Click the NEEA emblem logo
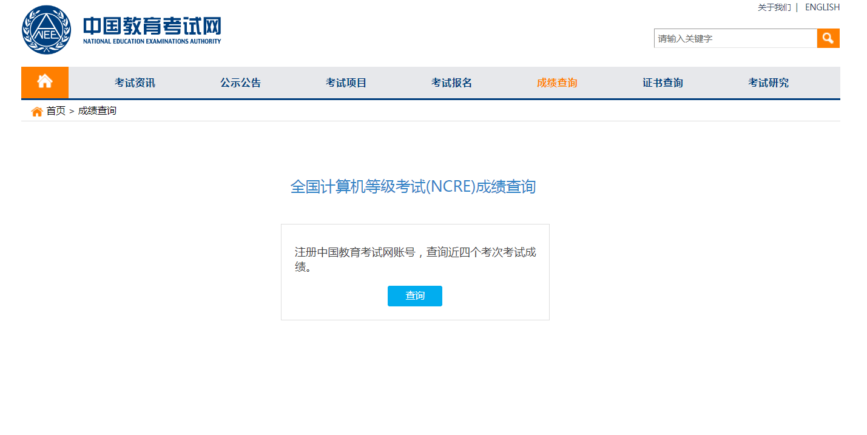867x435 pixels. pos(45,29)
